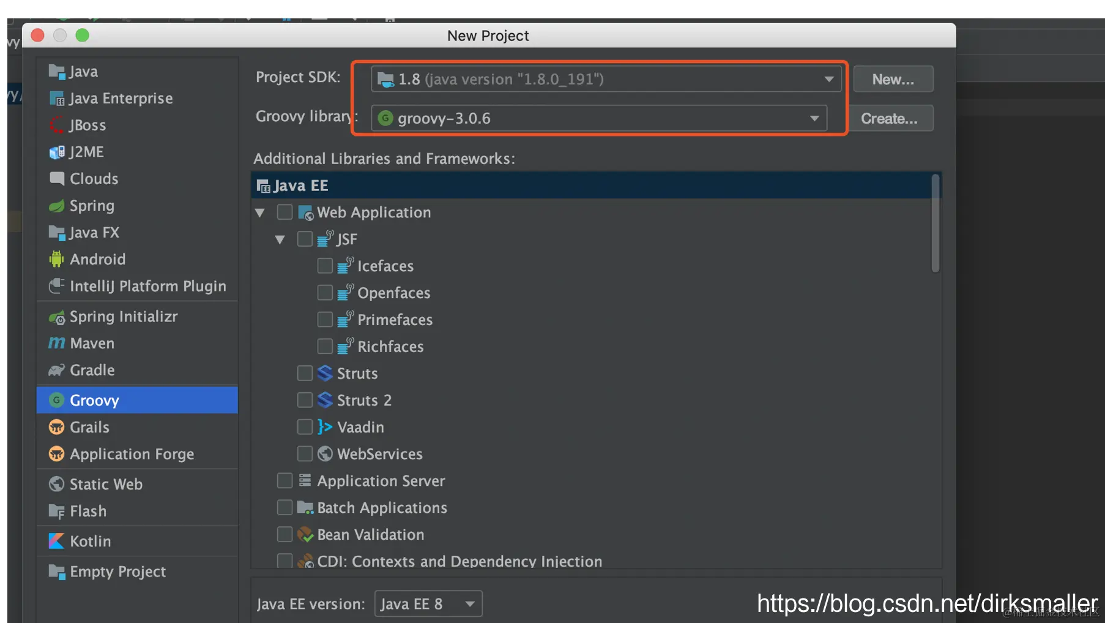
Task: Open the Project SDK dropdown
Action: pyautogui.click(x=606, y=79)
